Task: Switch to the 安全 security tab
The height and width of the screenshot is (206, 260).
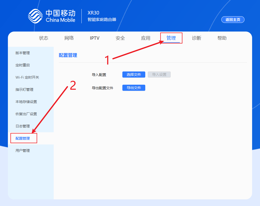Action: [x=120, y=38]
